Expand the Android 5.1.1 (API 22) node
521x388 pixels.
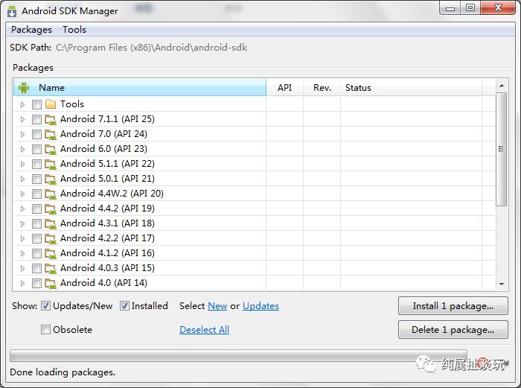click(x=22, y=164)
